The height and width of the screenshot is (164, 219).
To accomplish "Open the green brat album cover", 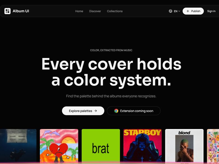I will pos(101,146).
